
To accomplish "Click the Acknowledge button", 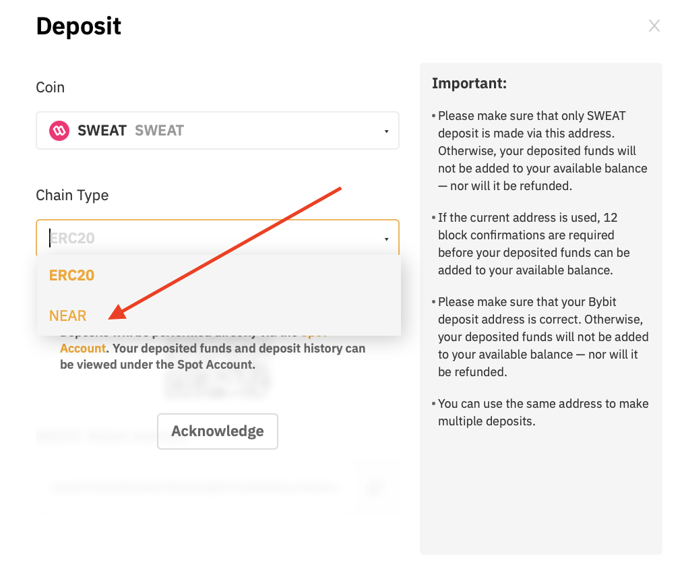I will [x=218, y=431].
